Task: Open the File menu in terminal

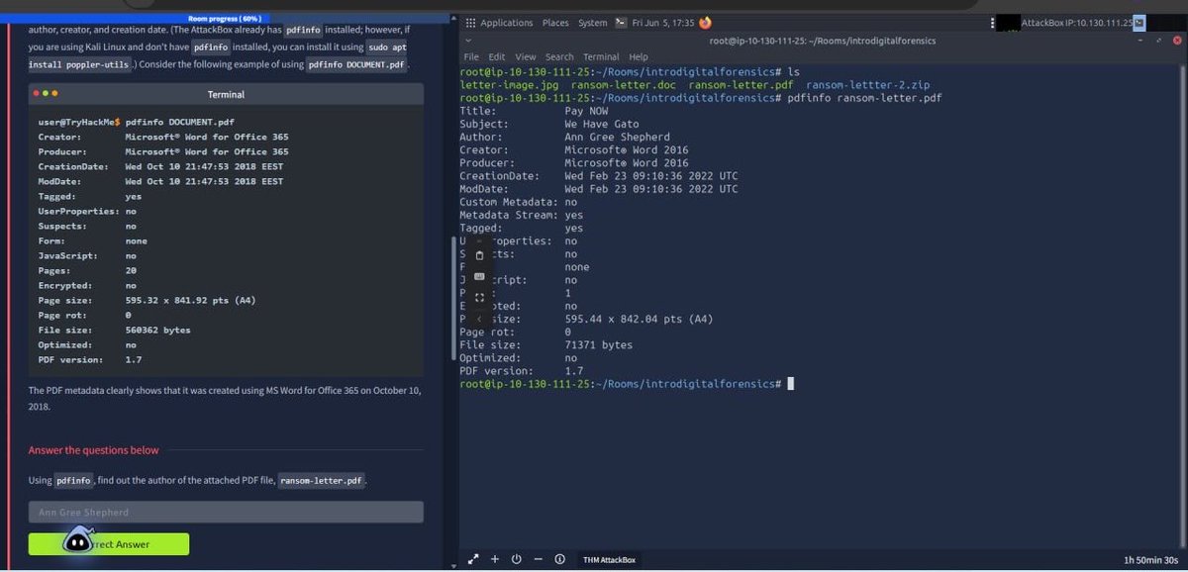Action: click(470, 57)
